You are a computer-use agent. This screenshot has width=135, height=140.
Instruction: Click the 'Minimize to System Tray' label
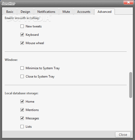click(x=43, y=68)
